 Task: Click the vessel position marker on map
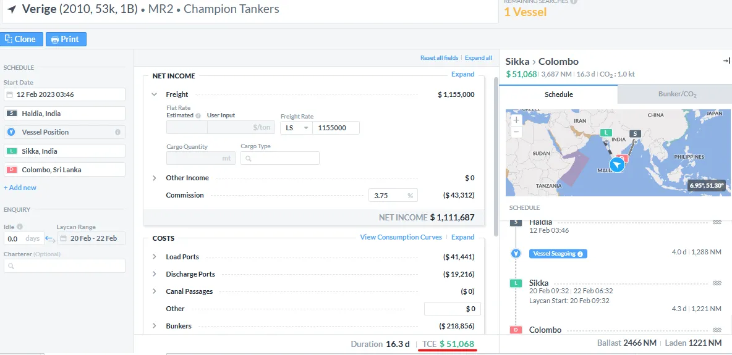[x=617, y=165]
